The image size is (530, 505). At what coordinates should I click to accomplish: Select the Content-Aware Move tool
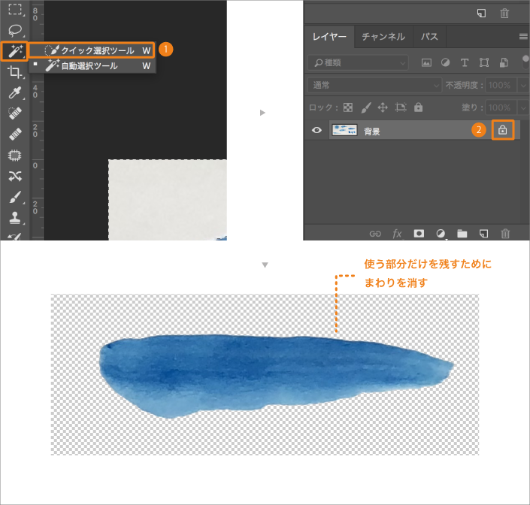(x=15, y=176)
